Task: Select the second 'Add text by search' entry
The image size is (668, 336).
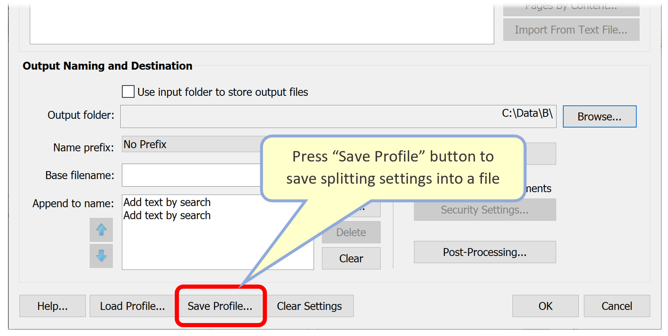Action: [167, 215]
